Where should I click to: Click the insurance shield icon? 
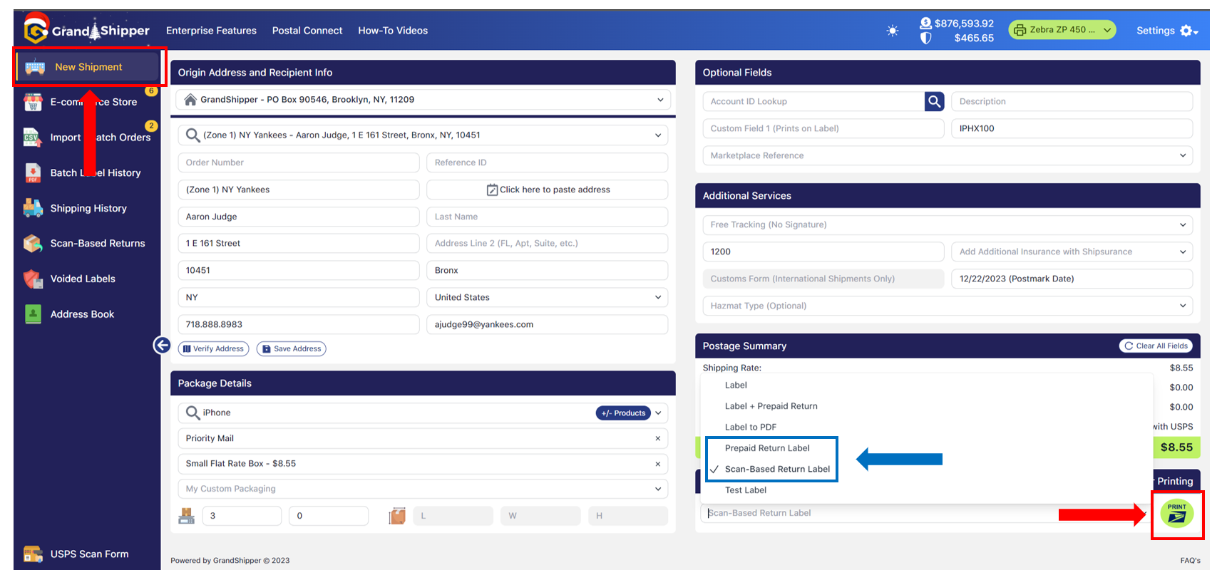pyautogui.click(x=925, y=38)
